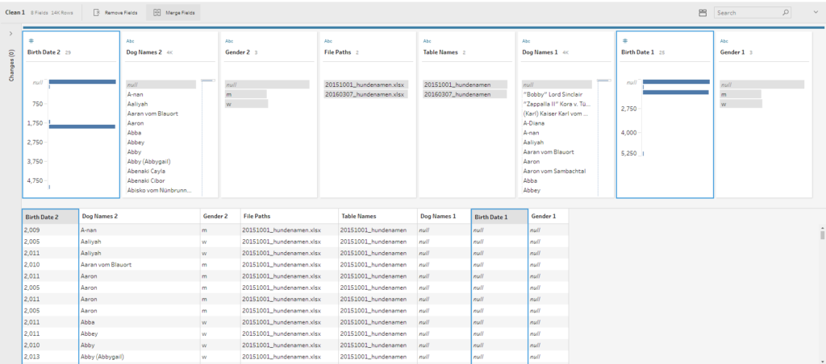Select 20151001_hundenamen in Table Names card
This screenshot has height=364, width=826.
click(465, 85)
